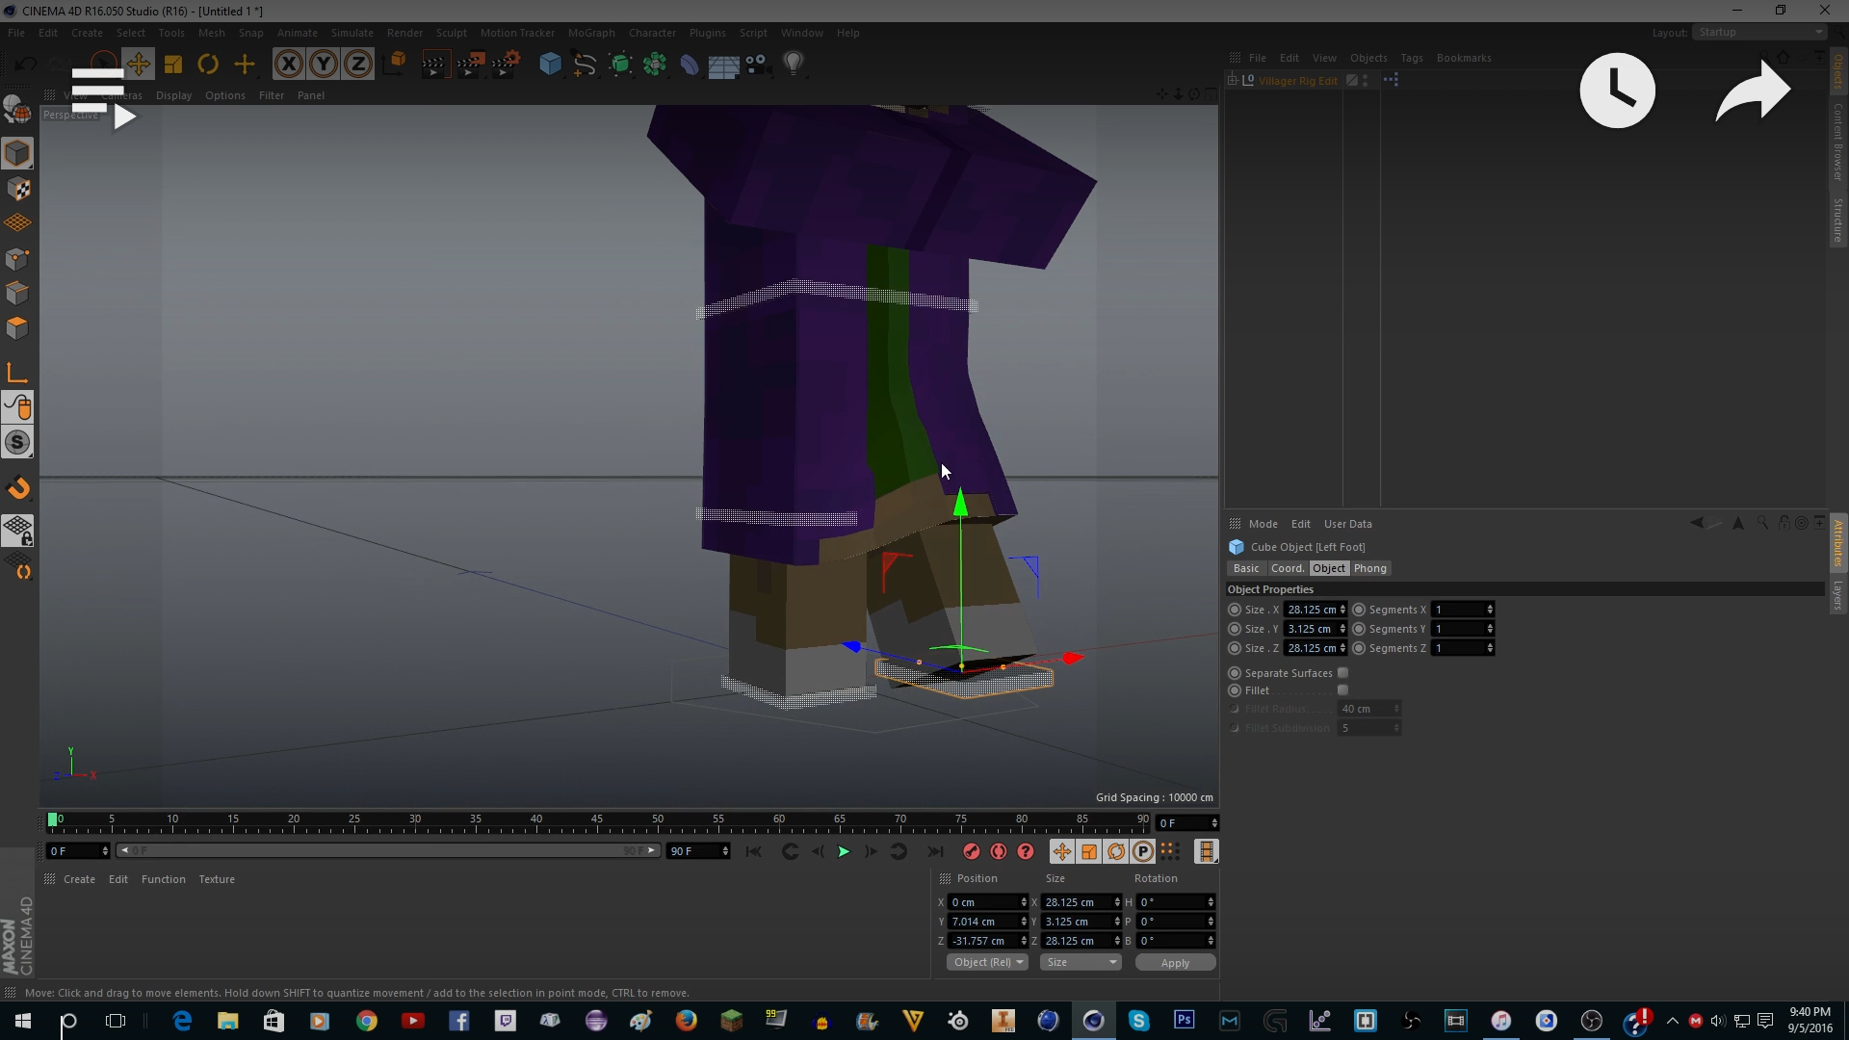The image size is (1849, 1040).
Task: Open Material manager Create menu
Action: (x=79, y=879)
